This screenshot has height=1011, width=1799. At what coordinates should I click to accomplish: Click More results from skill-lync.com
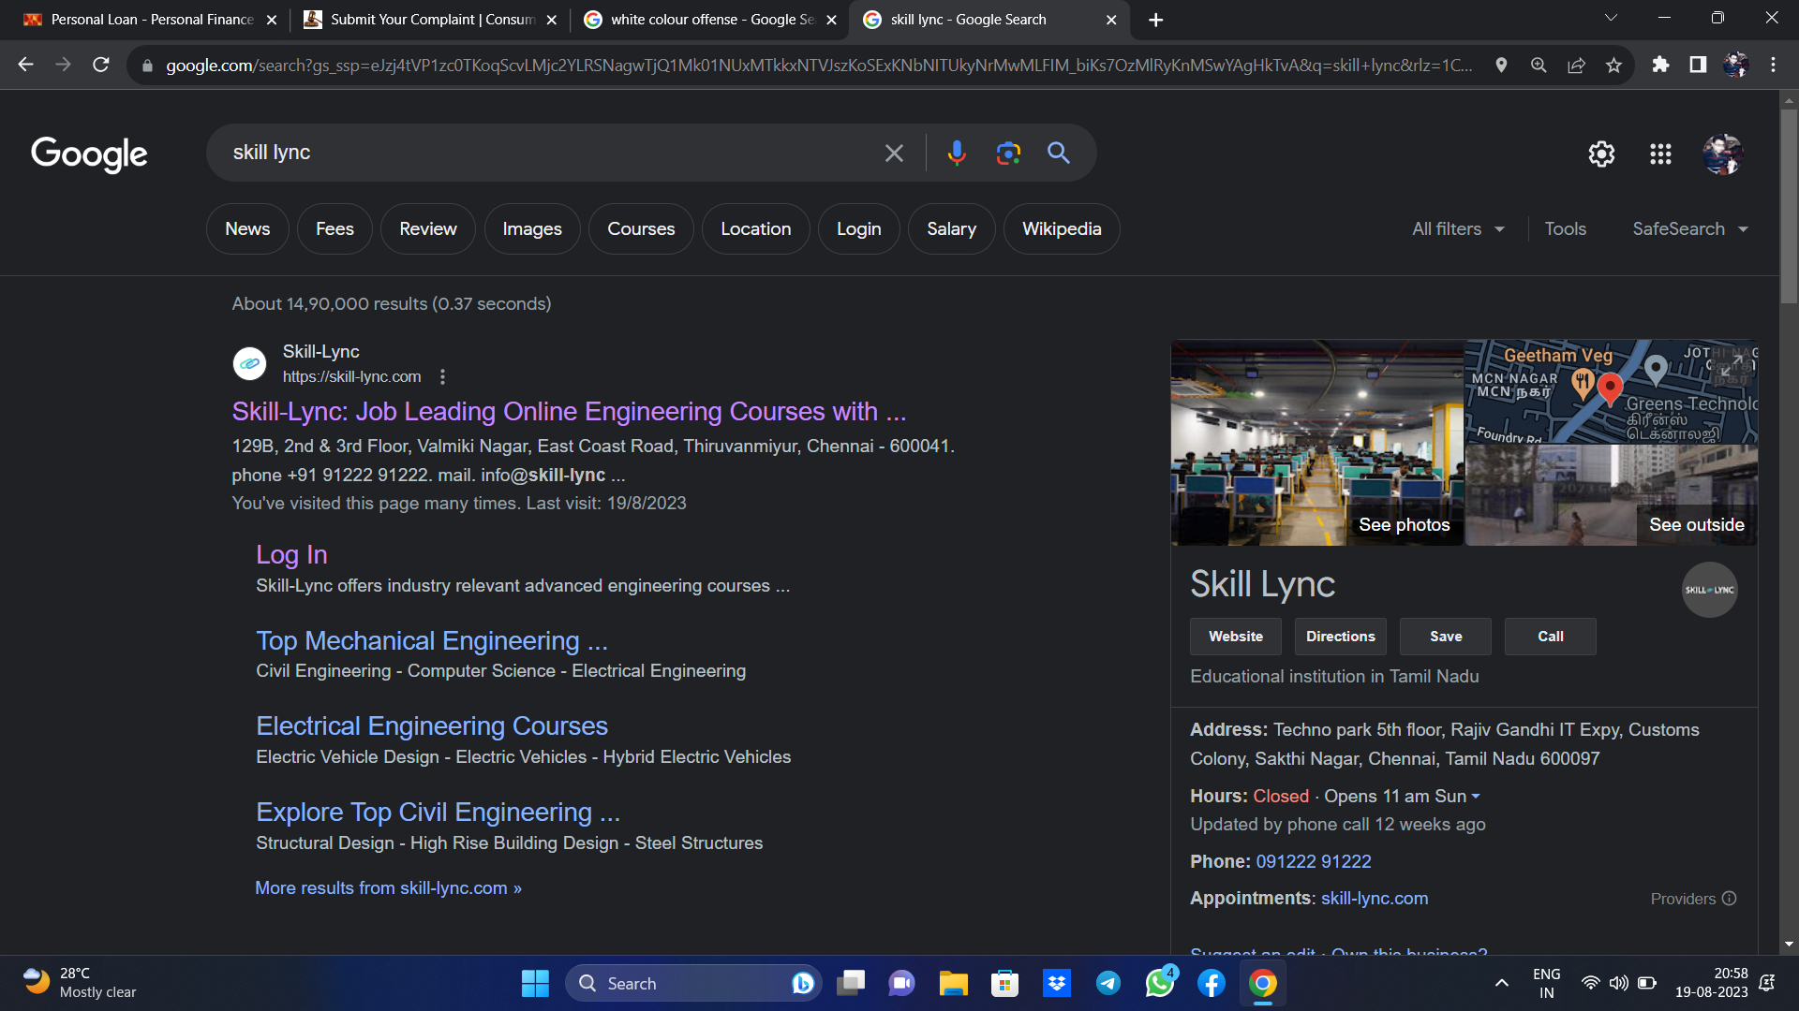point(388,887)
